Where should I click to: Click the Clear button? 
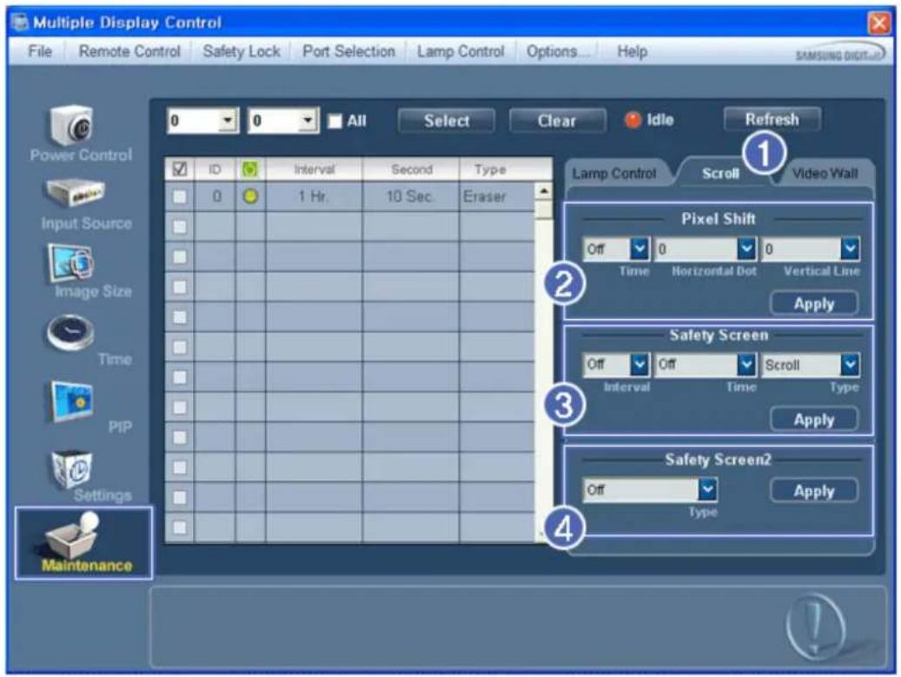(x=557, y=121)
